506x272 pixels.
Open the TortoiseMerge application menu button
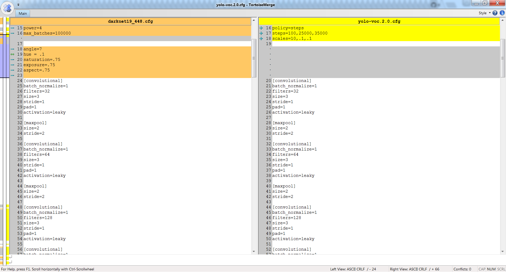(7, 8)
